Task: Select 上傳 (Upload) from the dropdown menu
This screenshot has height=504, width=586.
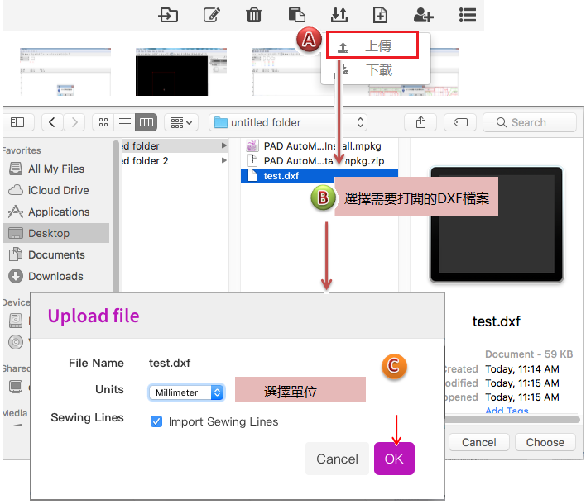Action: point(377,47)
